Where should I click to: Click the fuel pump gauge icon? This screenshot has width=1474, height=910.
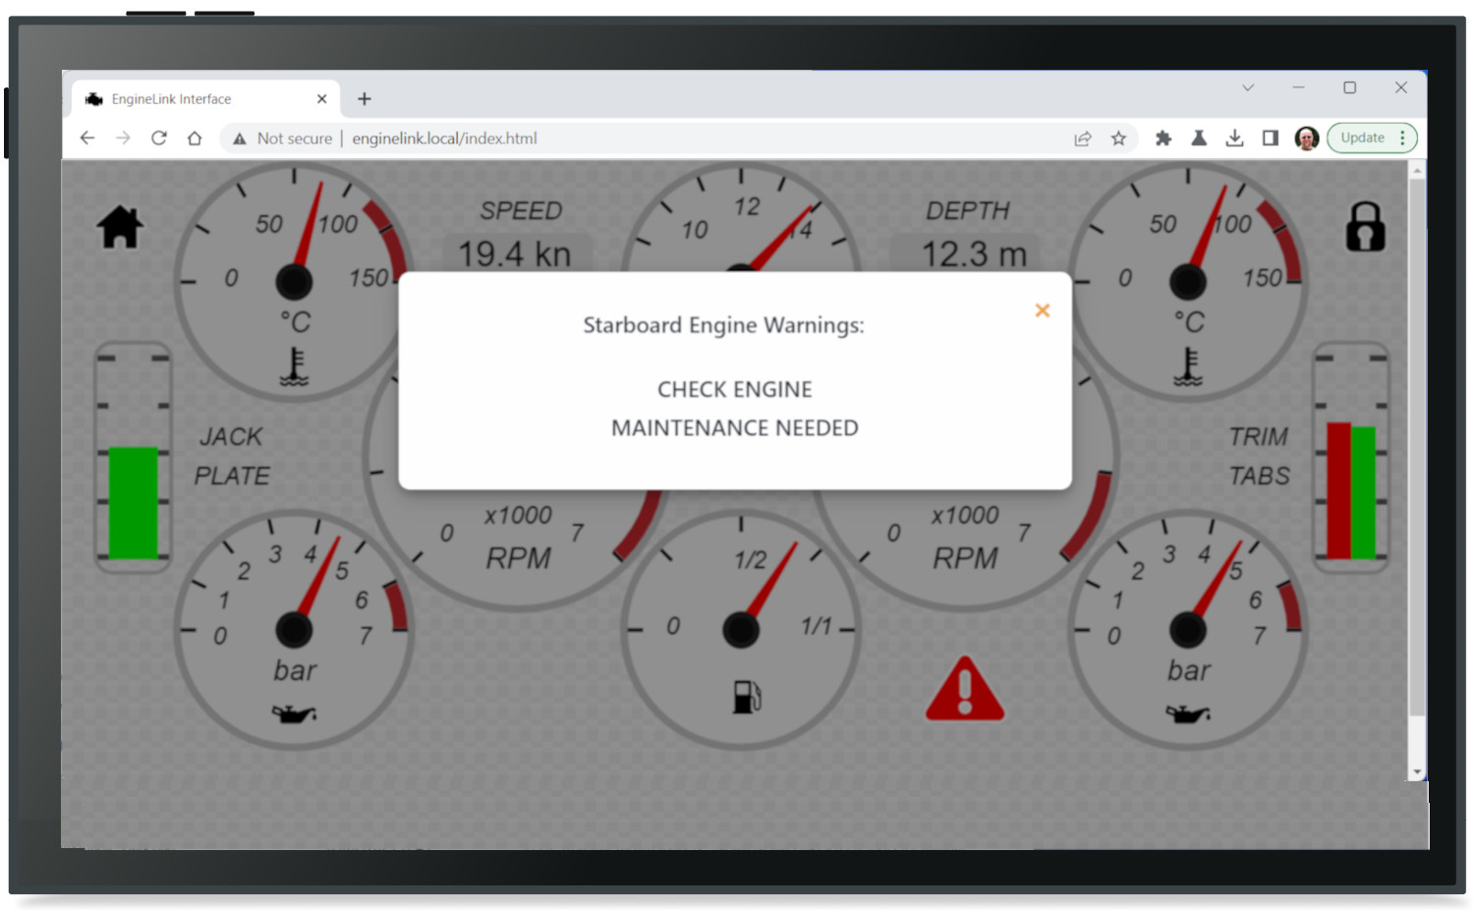click(747, 697)
